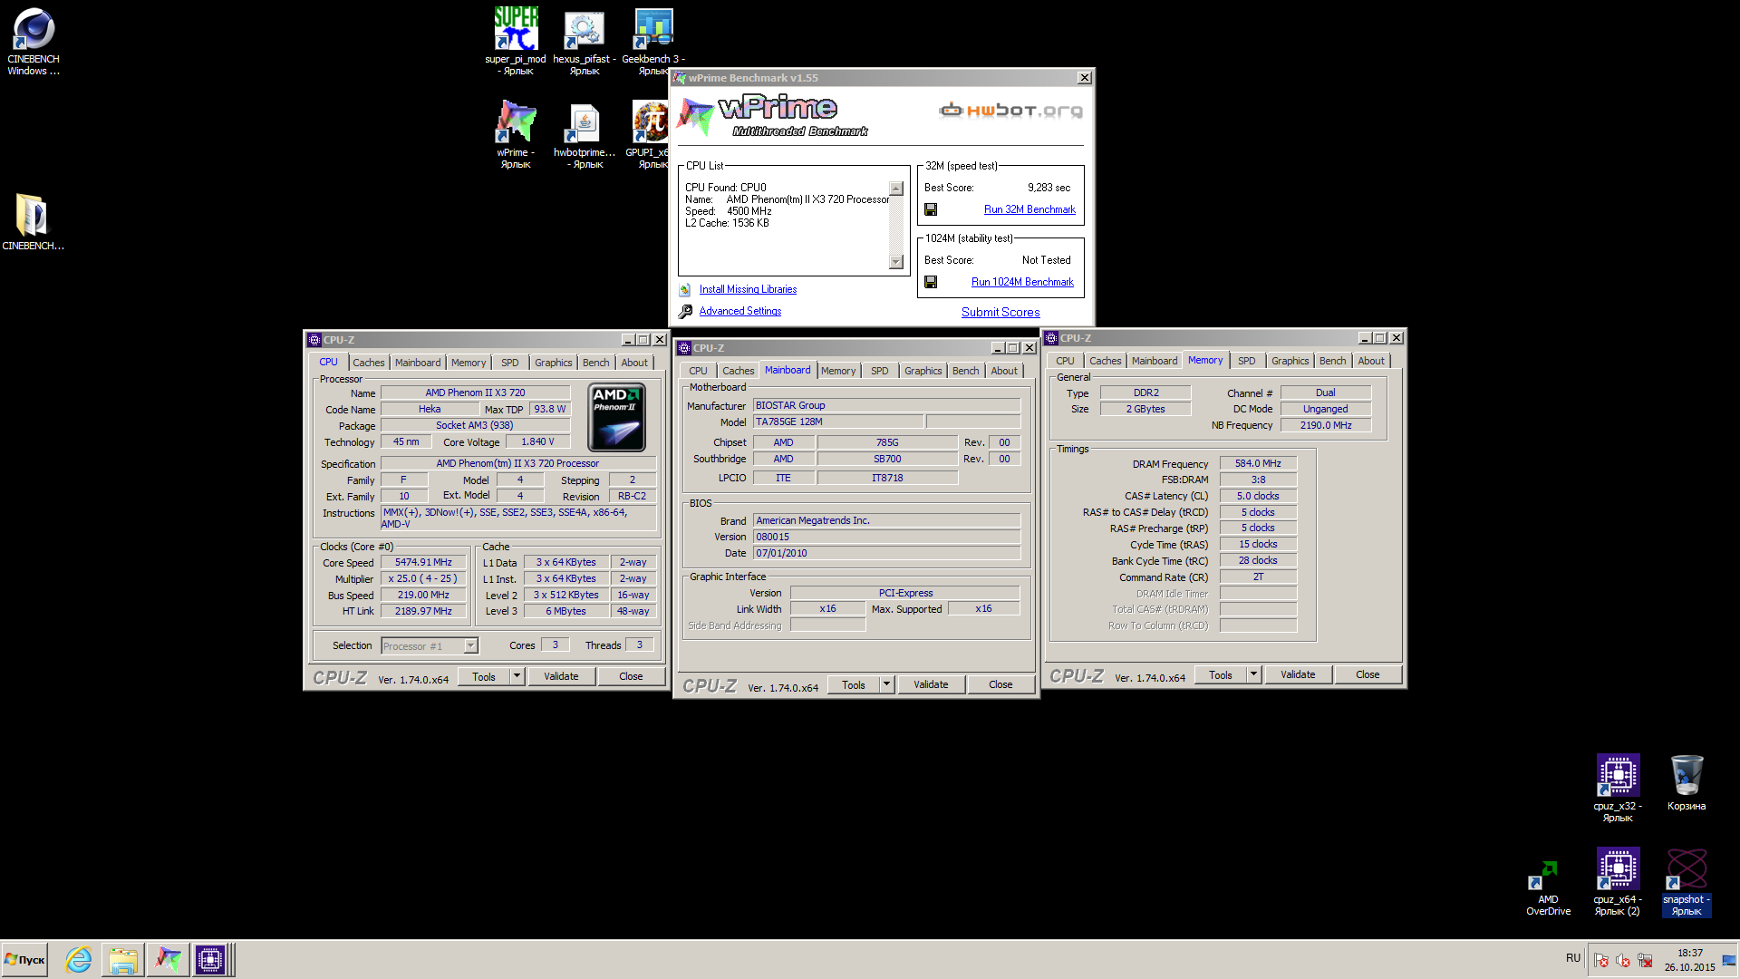Click the Install Missing Libraries page icon
The image size is (1740, 979).
tap(685, 290)
